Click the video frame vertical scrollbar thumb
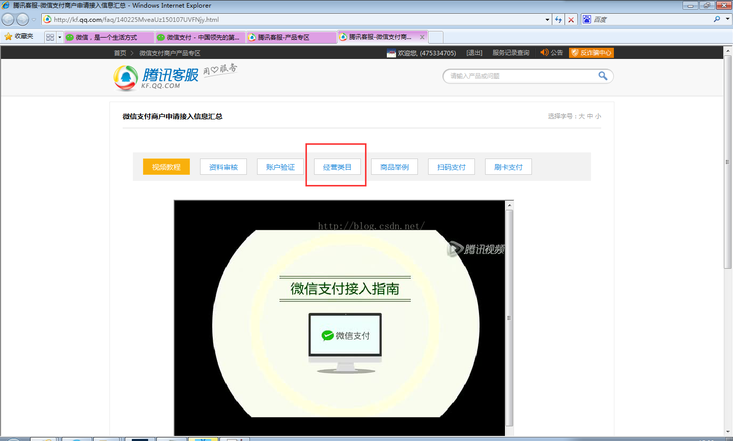The width and height of the screenshot is (733, 441). (x=509, y=318)
